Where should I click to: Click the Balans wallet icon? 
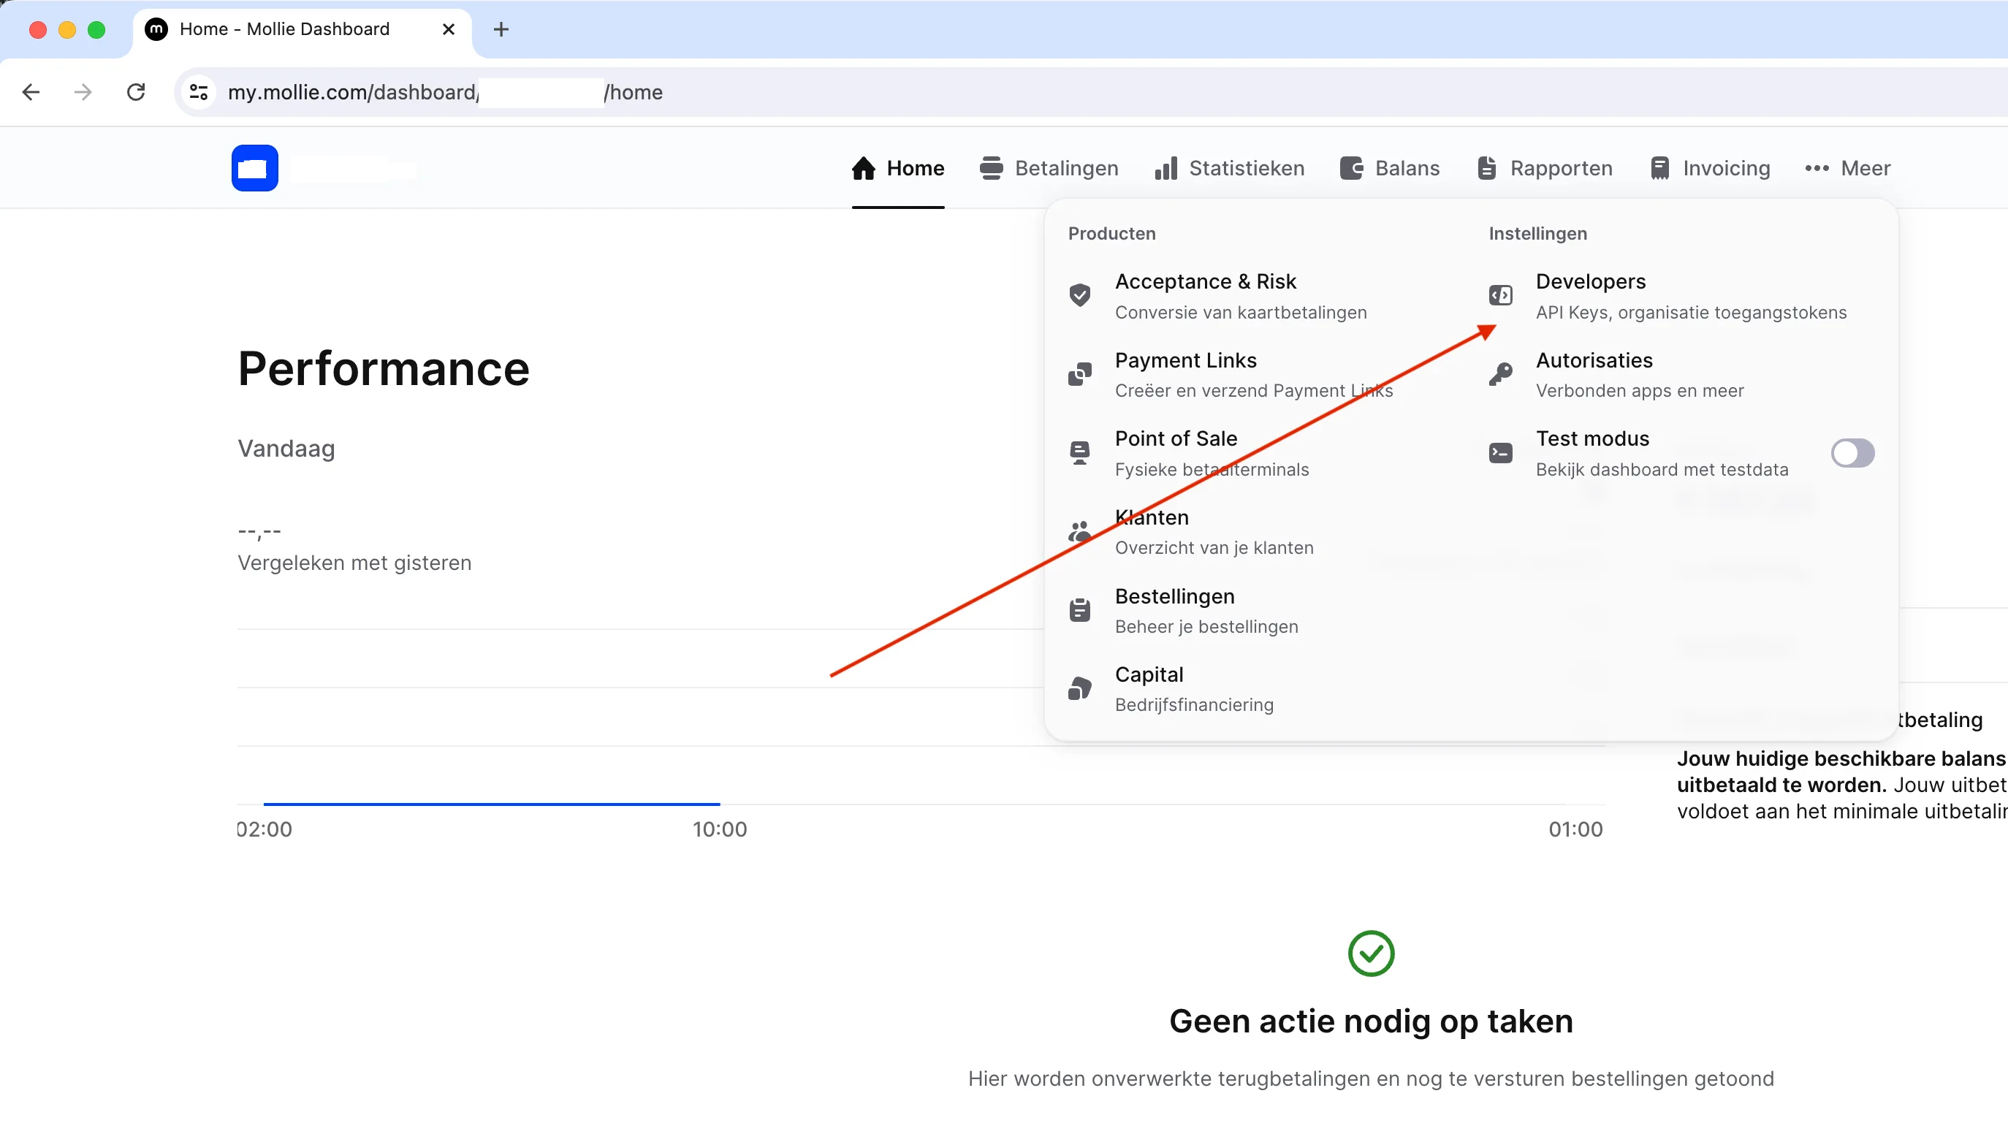[x=1352, y=168]
